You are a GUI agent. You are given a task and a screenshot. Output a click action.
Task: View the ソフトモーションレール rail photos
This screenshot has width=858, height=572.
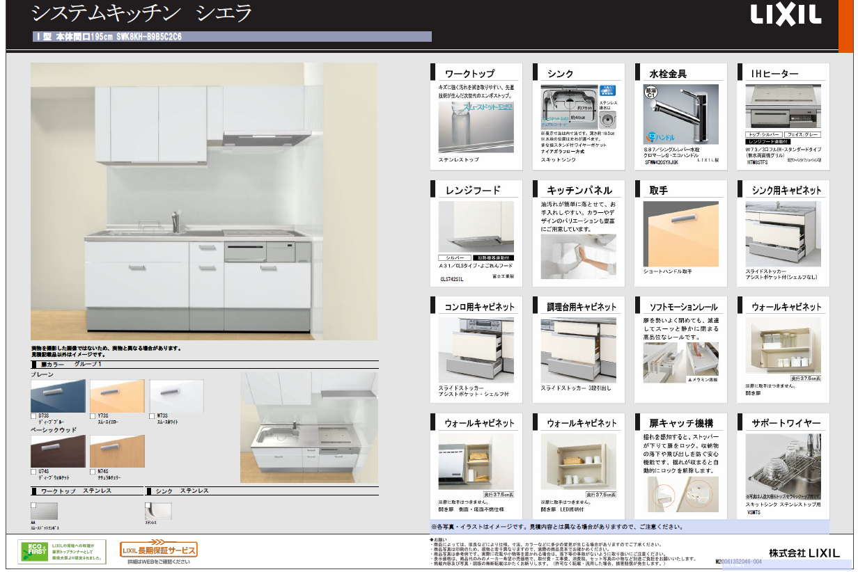tap(681, 362)
